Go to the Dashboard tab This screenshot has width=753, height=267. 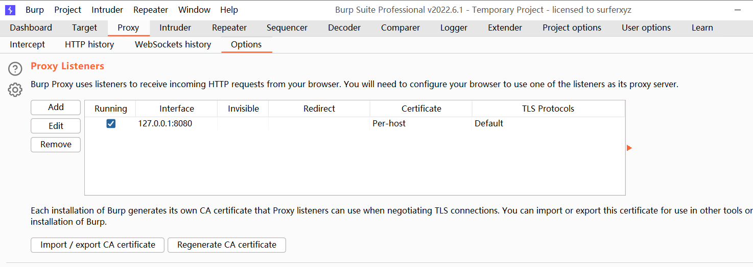(x=31, y=28)
